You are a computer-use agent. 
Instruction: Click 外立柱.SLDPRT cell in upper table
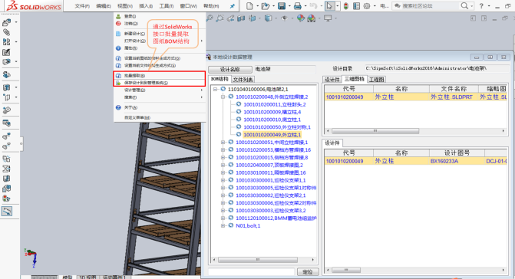pos(454,97)
